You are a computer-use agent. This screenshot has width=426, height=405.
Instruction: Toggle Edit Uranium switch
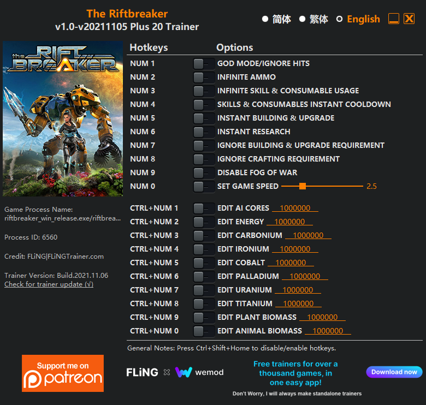[204, 290]
